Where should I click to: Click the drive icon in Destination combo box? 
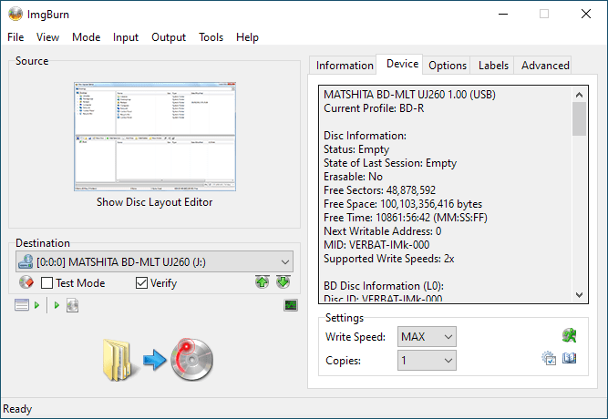tap(26, 261)
